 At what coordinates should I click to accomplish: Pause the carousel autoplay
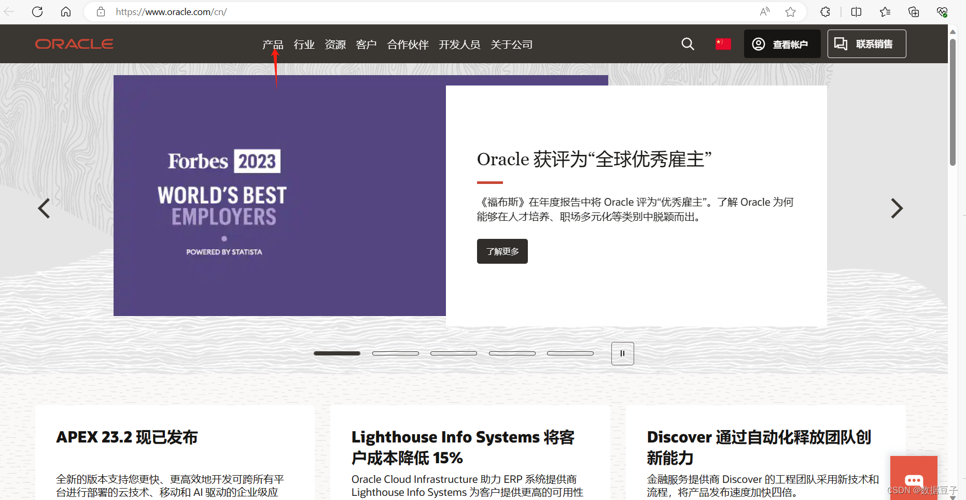tap(622, 353)
